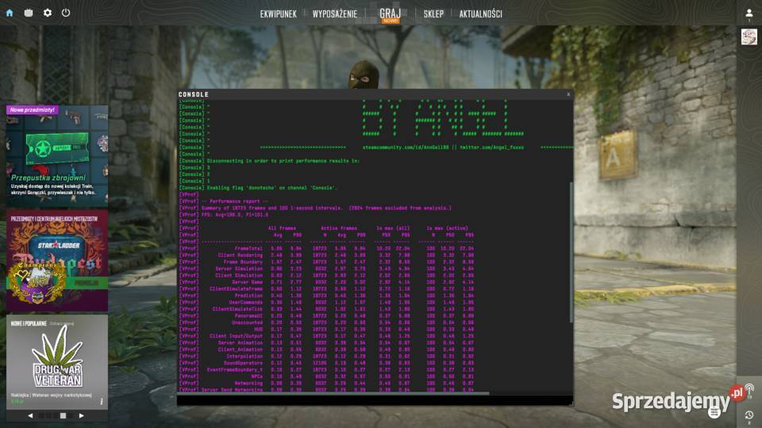Open the Settings gear icon
762x428 pixels.
[48, 13]
